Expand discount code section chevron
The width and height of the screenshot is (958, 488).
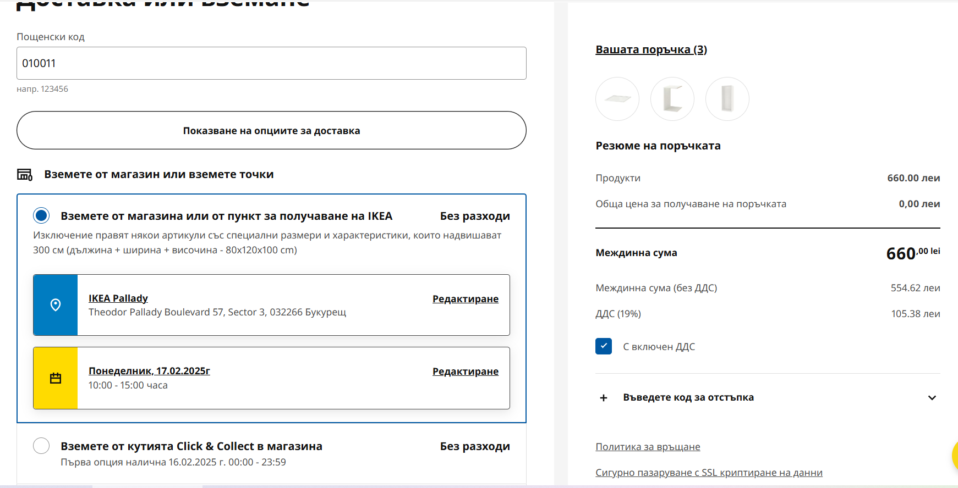pyautogui.click(x=932, y=398)
